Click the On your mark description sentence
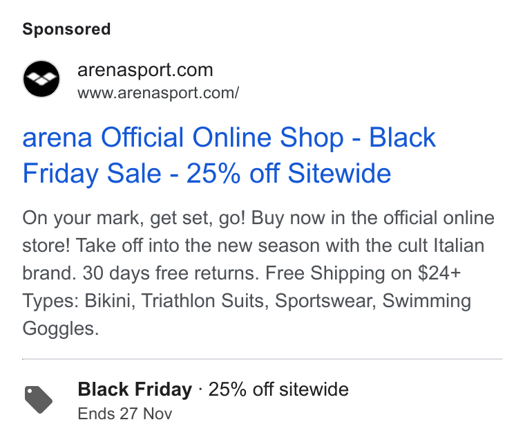The image size is (525, 440). coord(134,218)
